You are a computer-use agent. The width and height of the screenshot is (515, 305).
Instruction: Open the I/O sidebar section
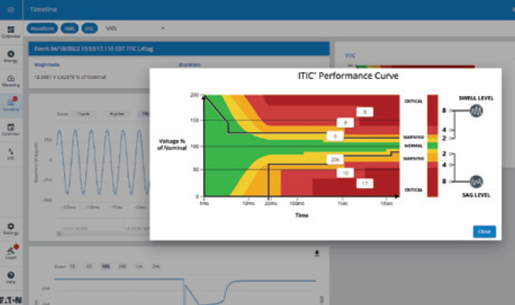11,154
